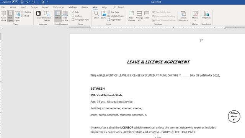Select the View tab
The height and width of the screenshot is (138, 245).
[x=95, y=7]
